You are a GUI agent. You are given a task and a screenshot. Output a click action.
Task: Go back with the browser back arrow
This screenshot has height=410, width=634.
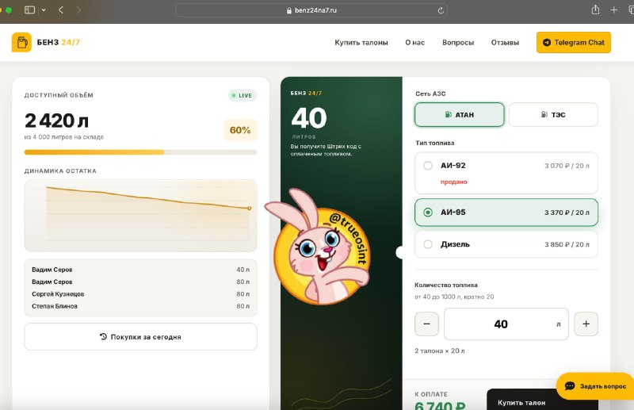[61, 10]
